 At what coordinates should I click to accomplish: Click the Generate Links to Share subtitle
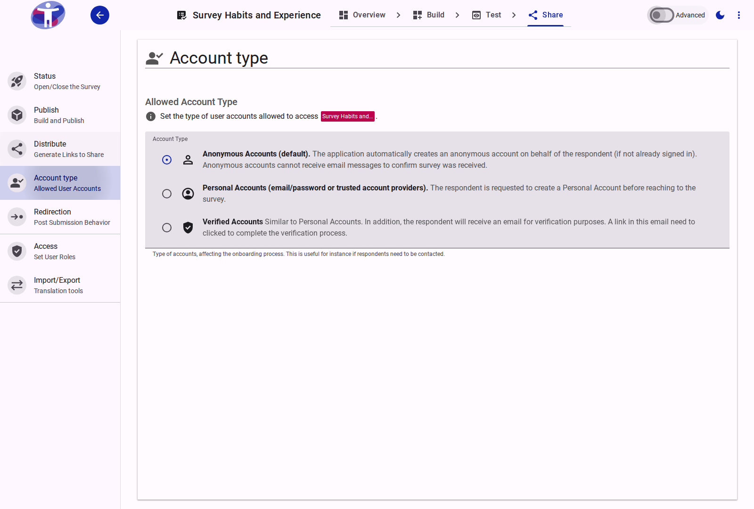pyautogui.click(x=69, y=155)
